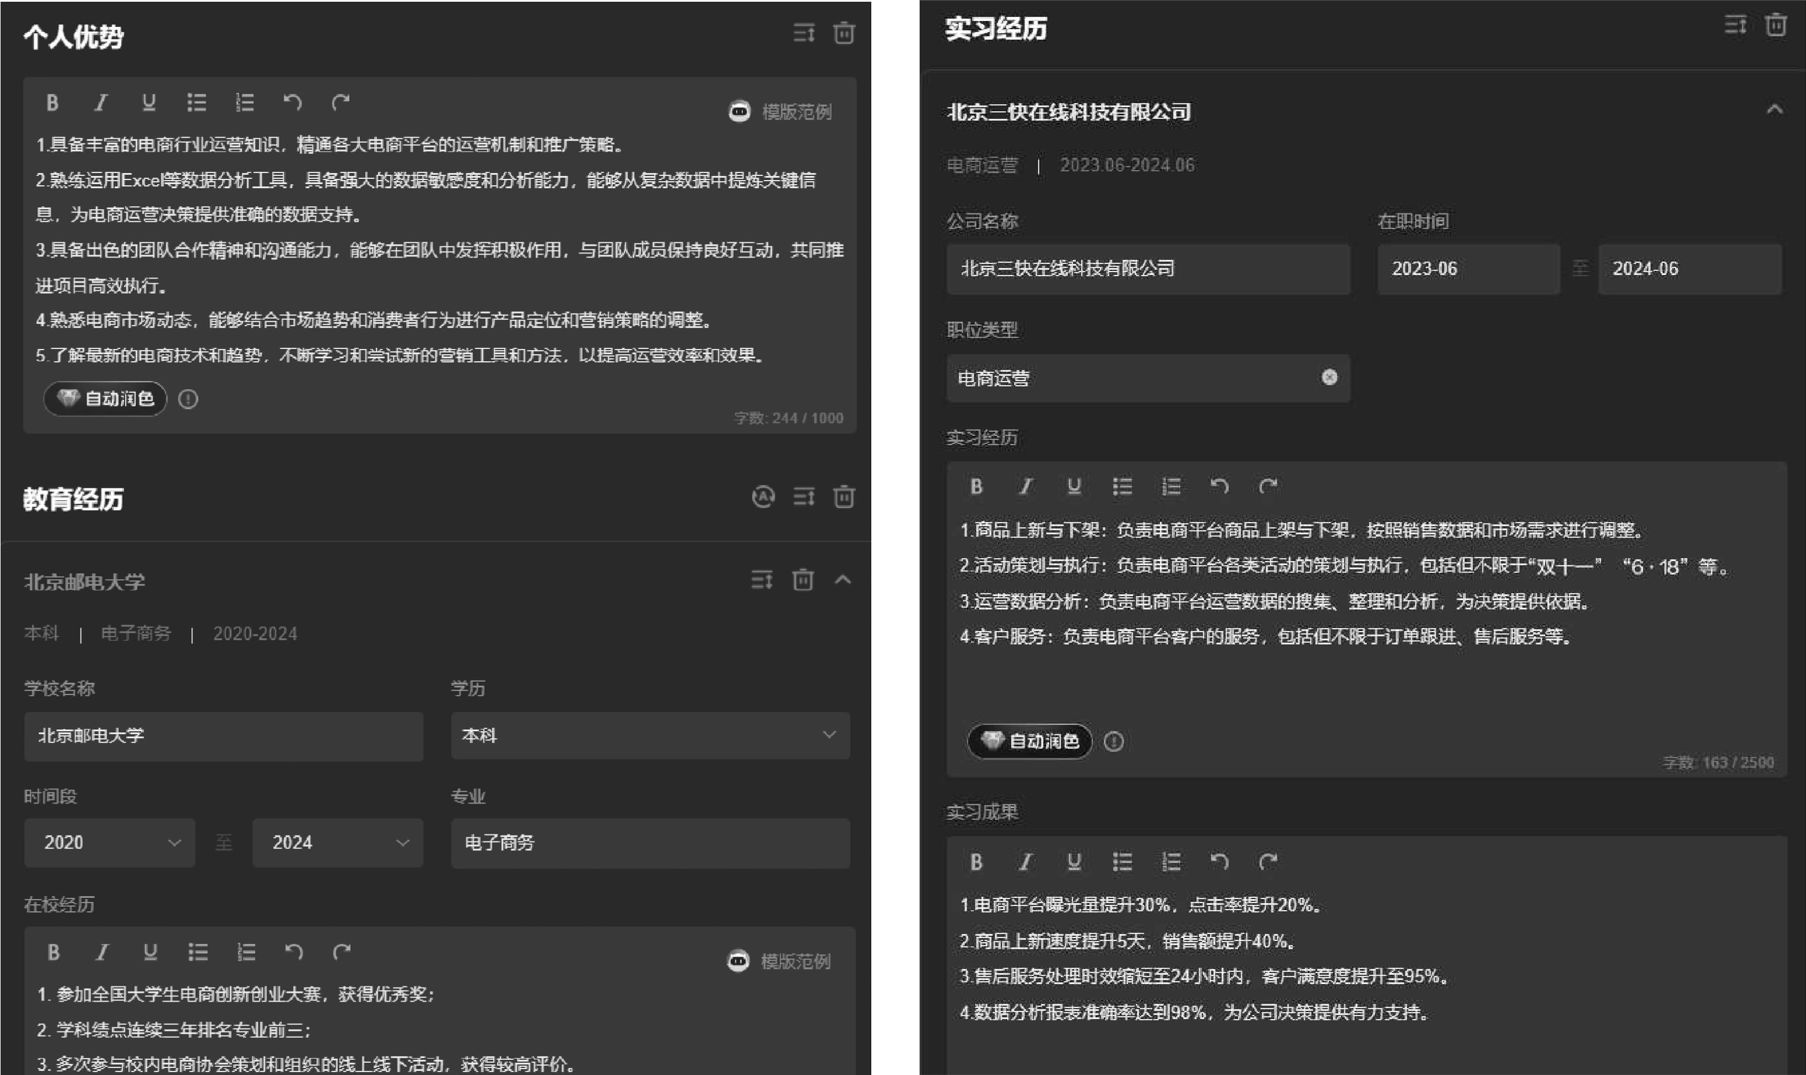This screenshot has width=1806, height=1075.
Task: Info icon beside 实习经历 自动润色
Action: pos(1114,742)
